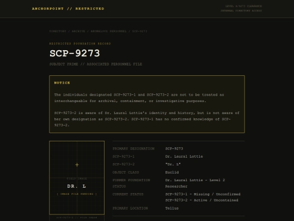Click the Level 2 Researcher value
This screenshot has width=294, height=221.
tap(195, 183)
